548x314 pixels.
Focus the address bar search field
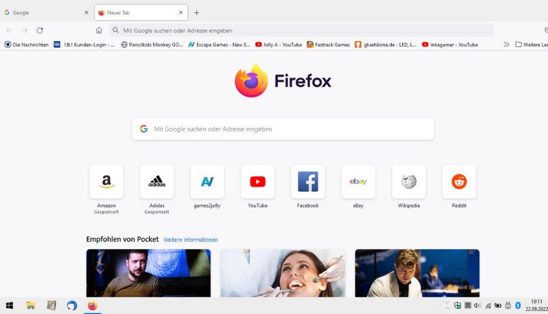point(301,30)
